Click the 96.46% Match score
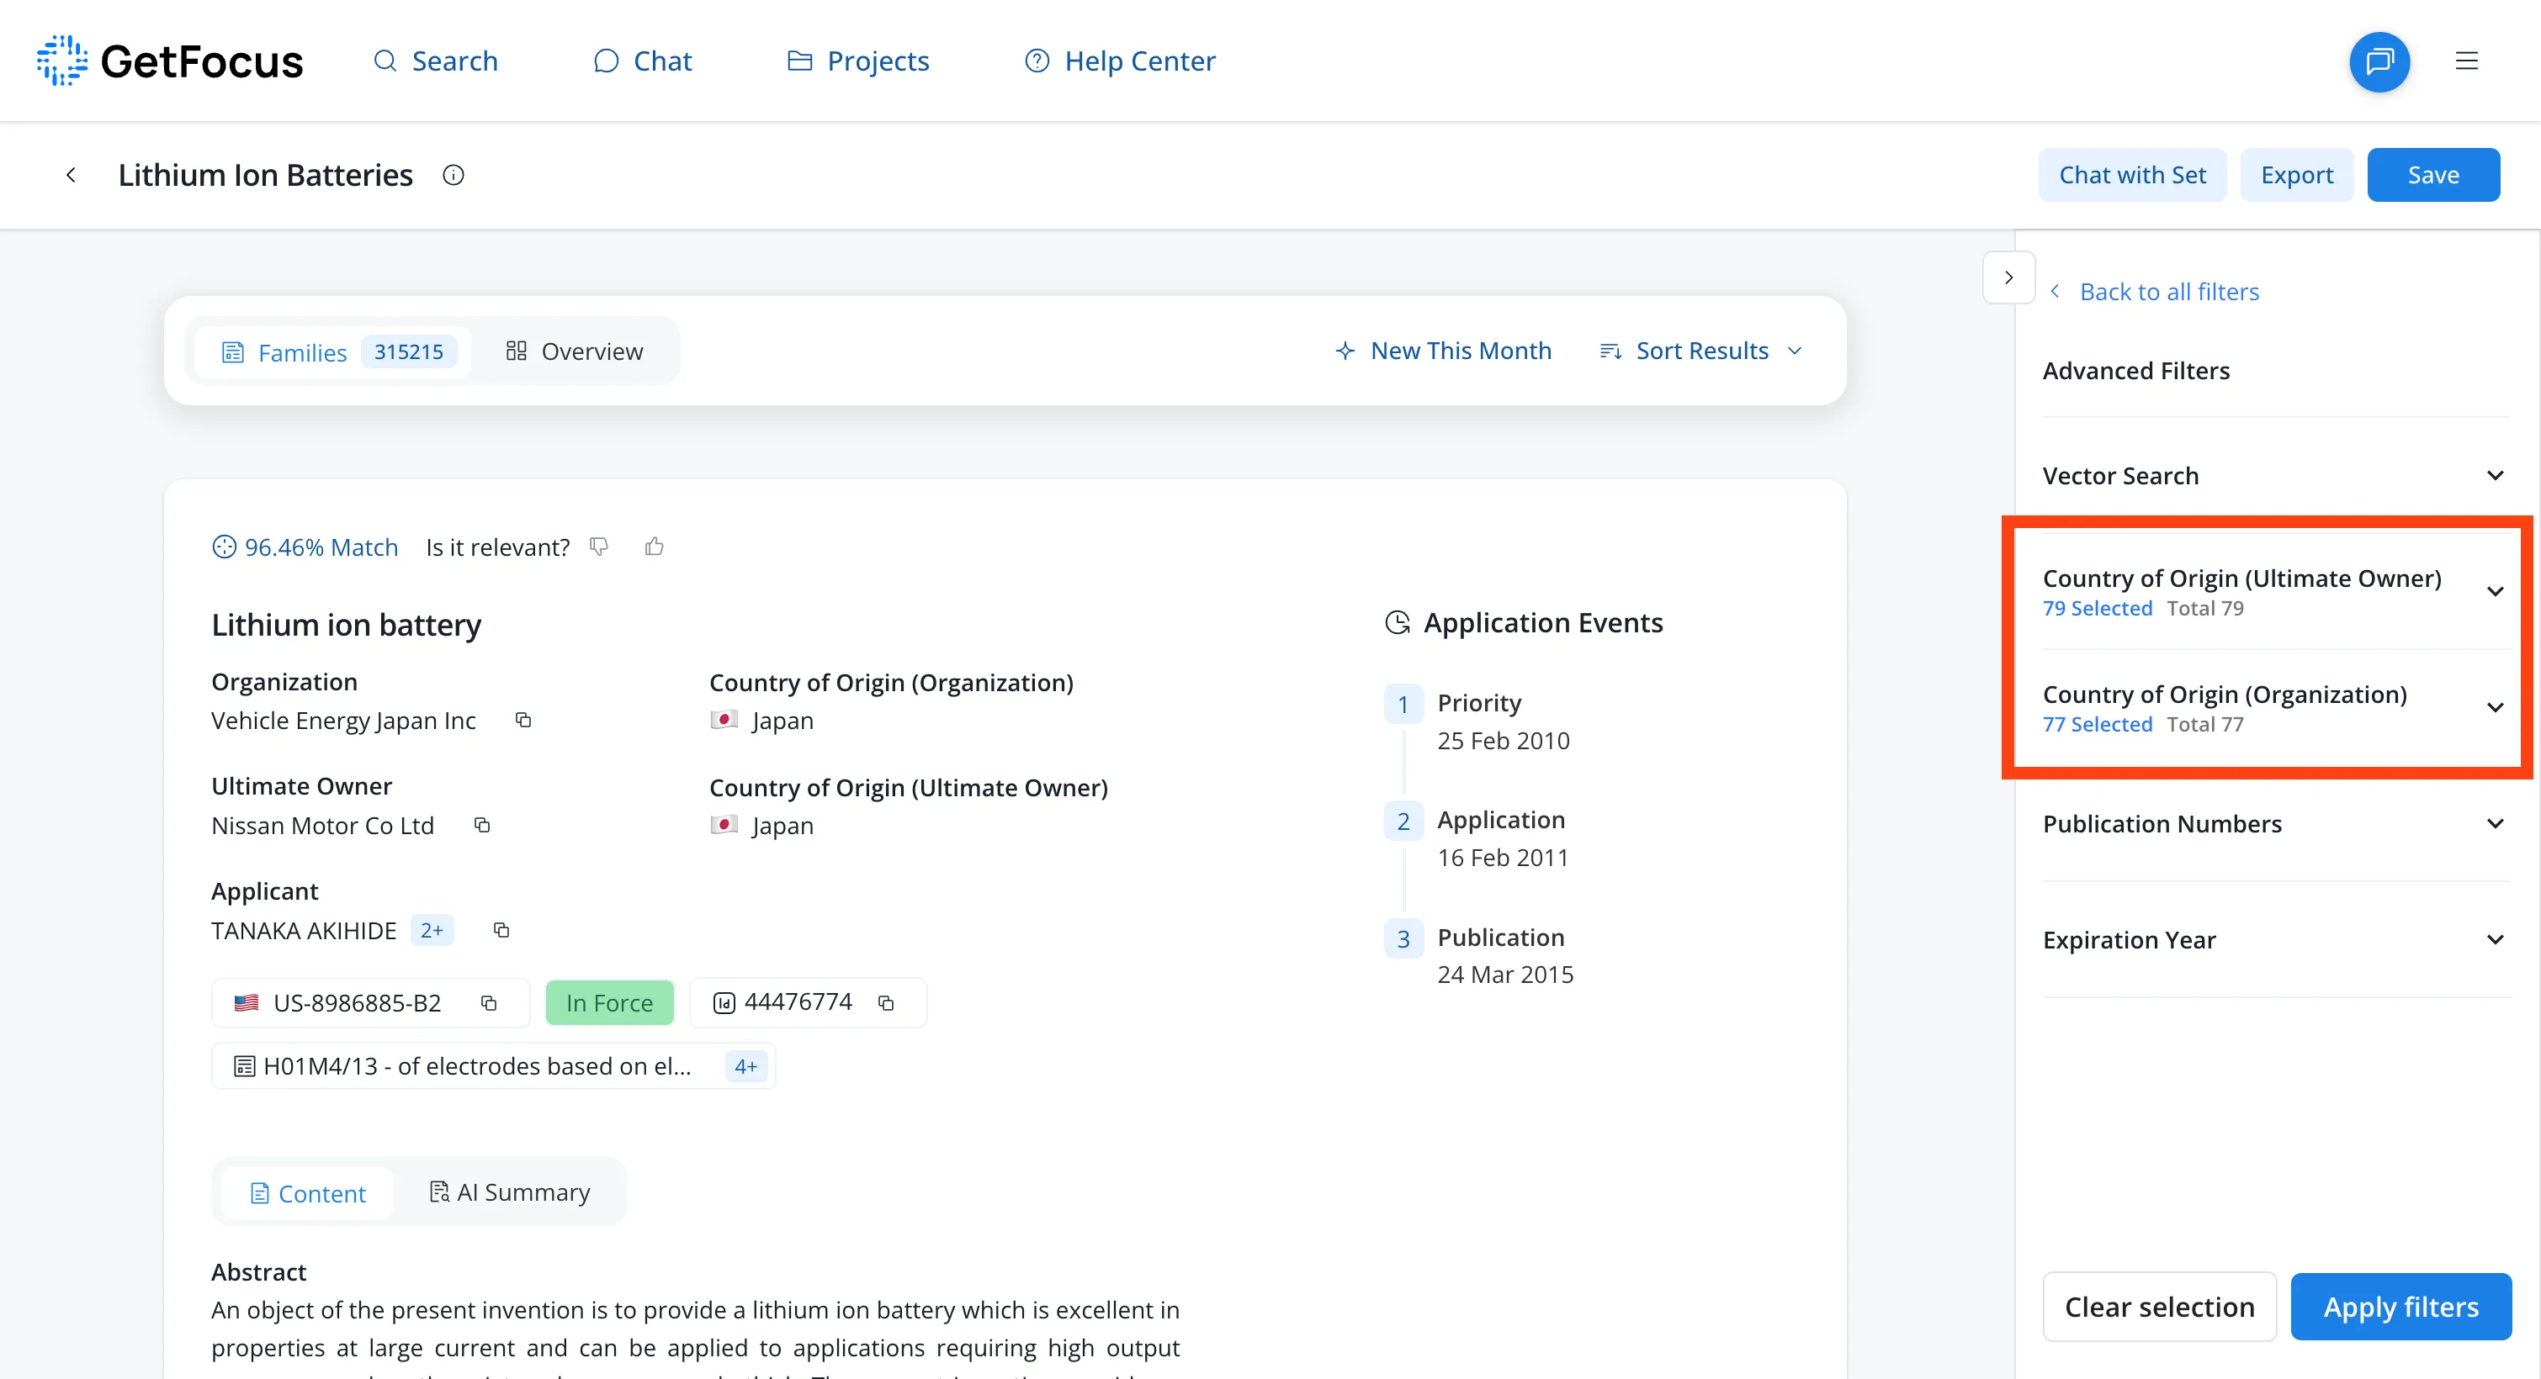2541x1379 pixels. (305, 547)
